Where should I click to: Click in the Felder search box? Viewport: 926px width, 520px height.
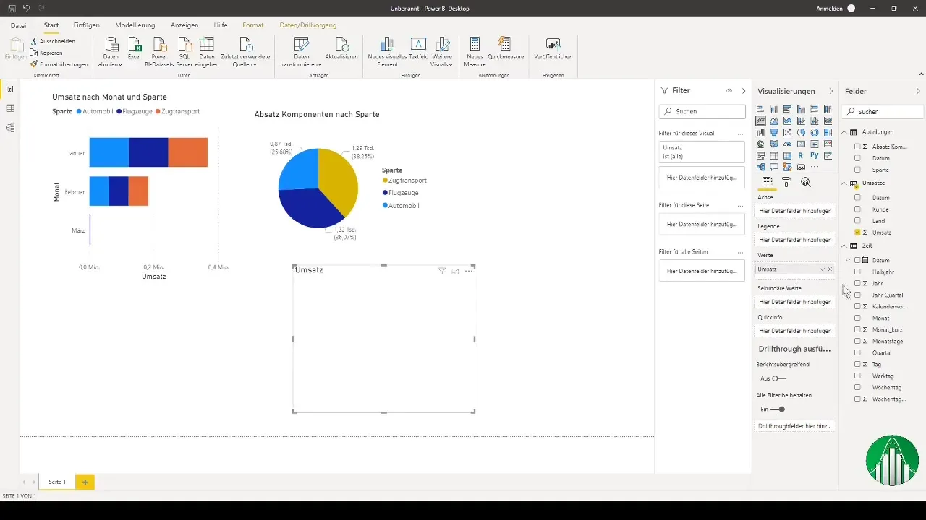(883, 112)
